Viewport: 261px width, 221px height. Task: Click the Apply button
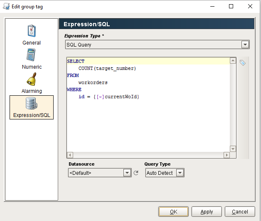207,212
